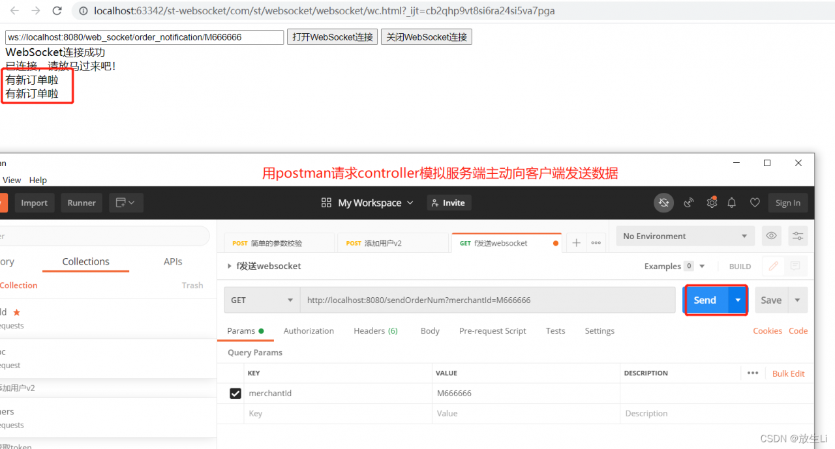Open manage environments sliders icon
This screenshot has height=449, width=835.
point(798,236)
